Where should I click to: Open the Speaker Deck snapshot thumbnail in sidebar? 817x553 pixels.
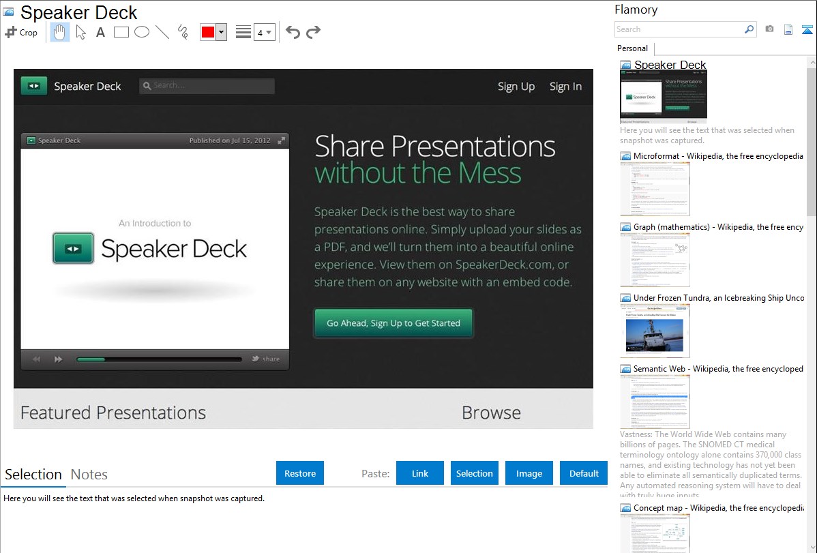pyautogui.click(x=664, y=97)
